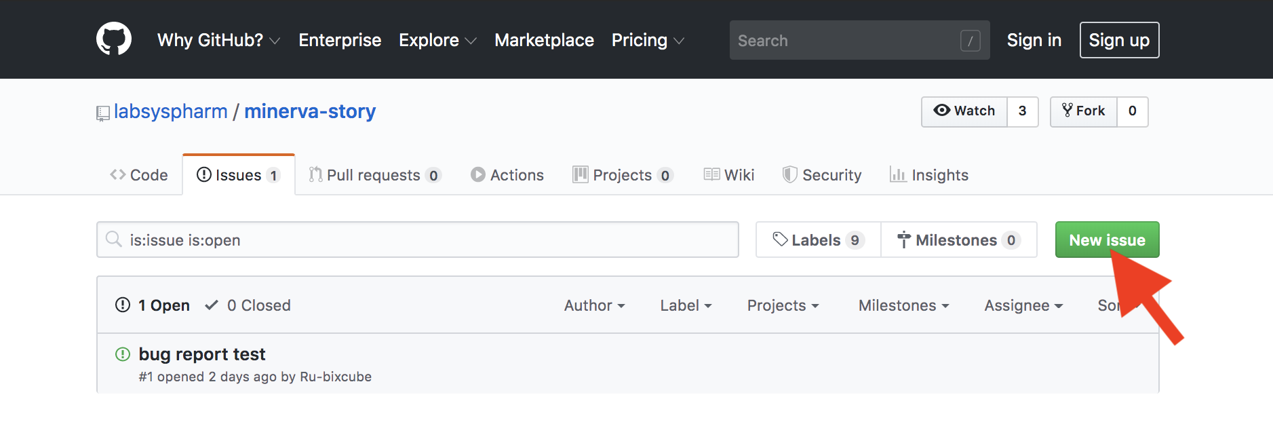
Task: Click the repository book icon
Action: [103, 113]
